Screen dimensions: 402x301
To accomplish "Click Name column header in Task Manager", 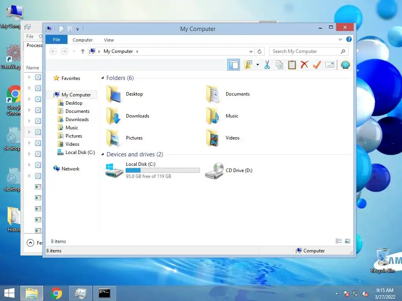I will 33,67.
